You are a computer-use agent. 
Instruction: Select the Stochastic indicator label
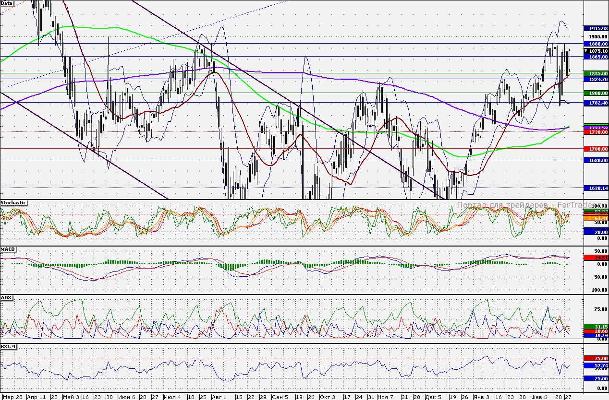point(14,203)
